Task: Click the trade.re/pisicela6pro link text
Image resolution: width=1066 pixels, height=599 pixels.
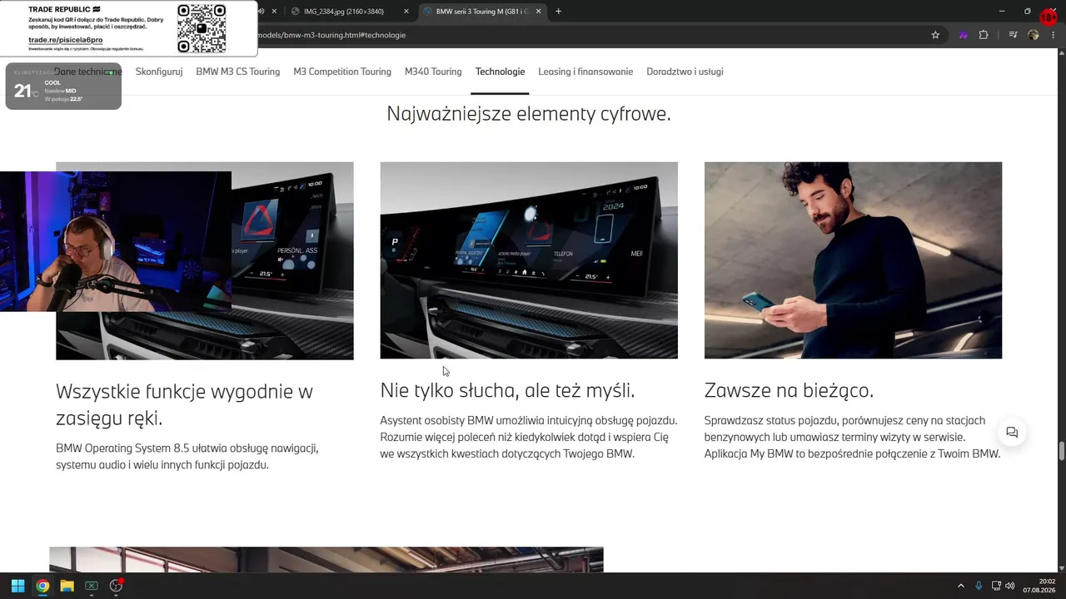Action: coord(66,40)
